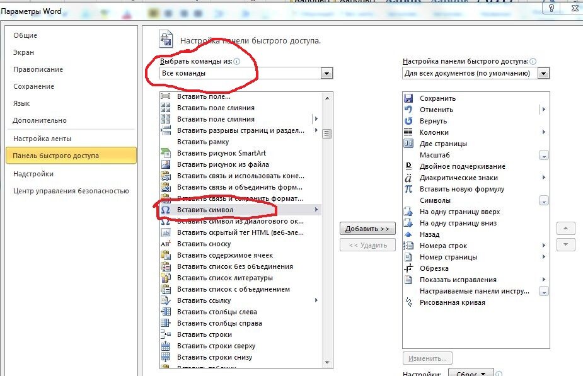Click the help question mark button
583x376 pixels.
[551, 8]
